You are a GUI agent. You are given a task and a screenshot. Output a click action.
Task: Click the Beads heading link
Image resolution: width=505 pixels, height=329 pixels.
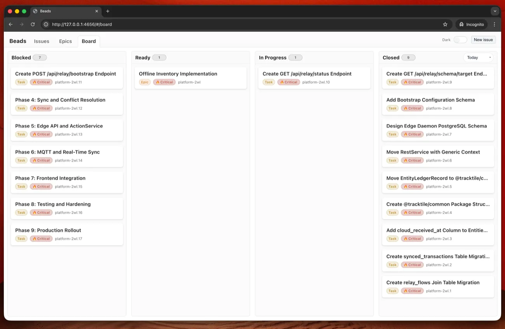(x=17, y=41)
